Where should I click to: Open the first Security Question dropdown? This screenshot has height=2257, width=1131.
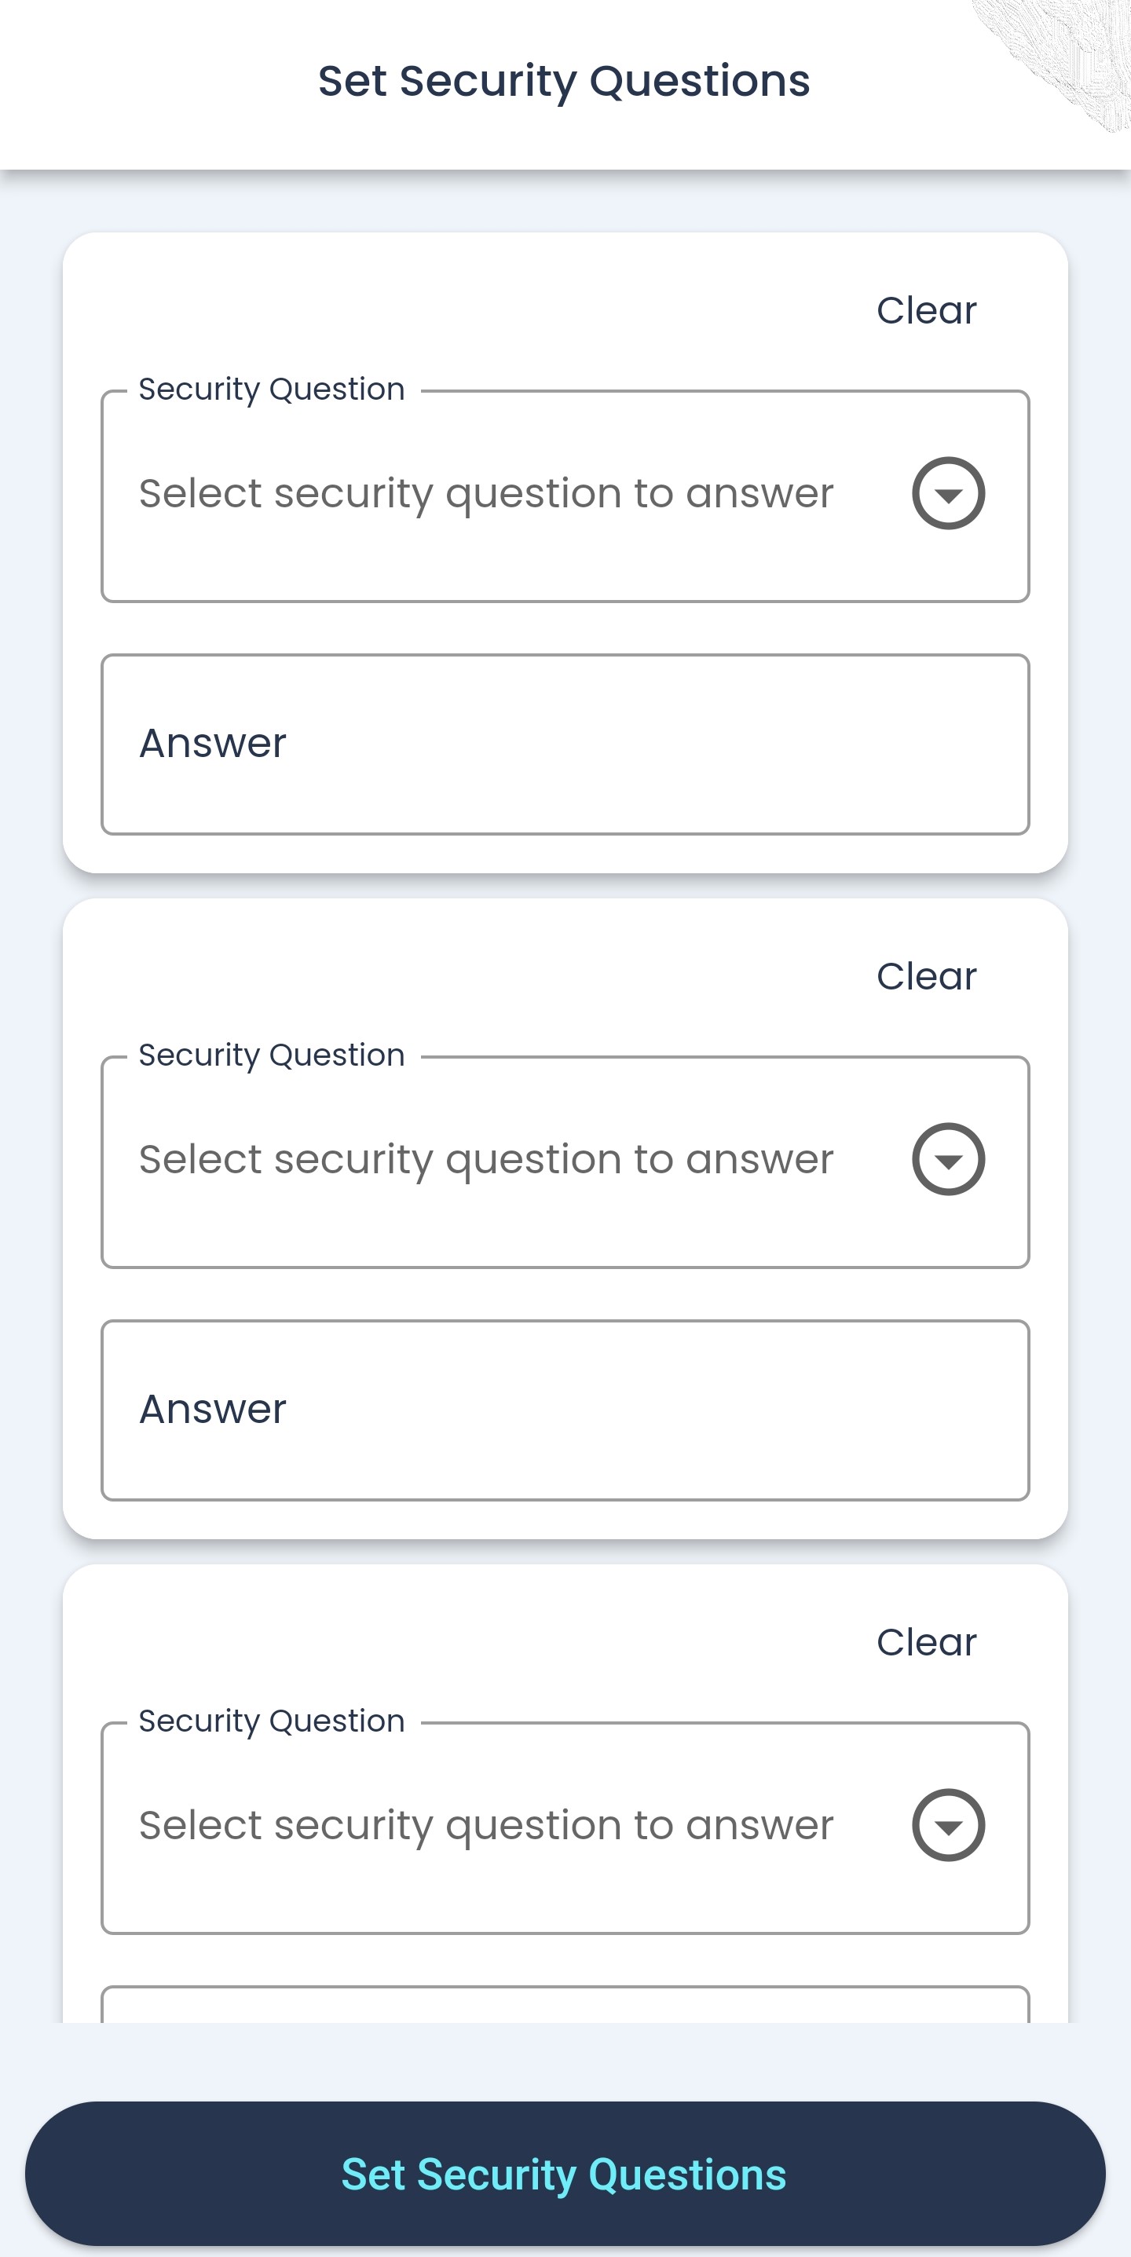point(486,495)
